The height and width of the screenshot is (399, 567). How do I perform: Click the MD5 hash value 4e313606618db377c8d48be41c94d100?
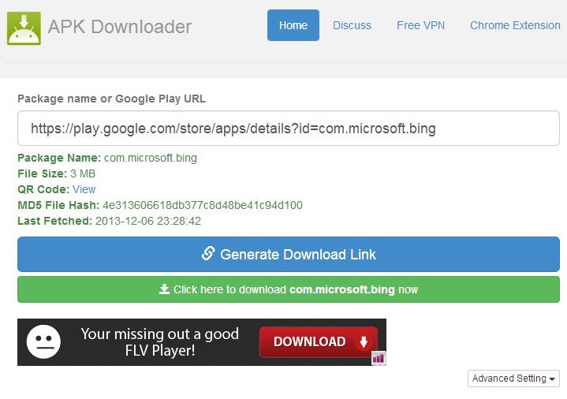point(203,205)
